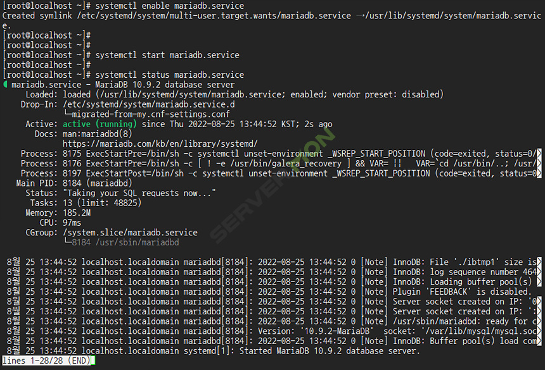Click Process 8176 galera_recovery line
Viewport: 545px width, 370px height.
pos(281,164)
